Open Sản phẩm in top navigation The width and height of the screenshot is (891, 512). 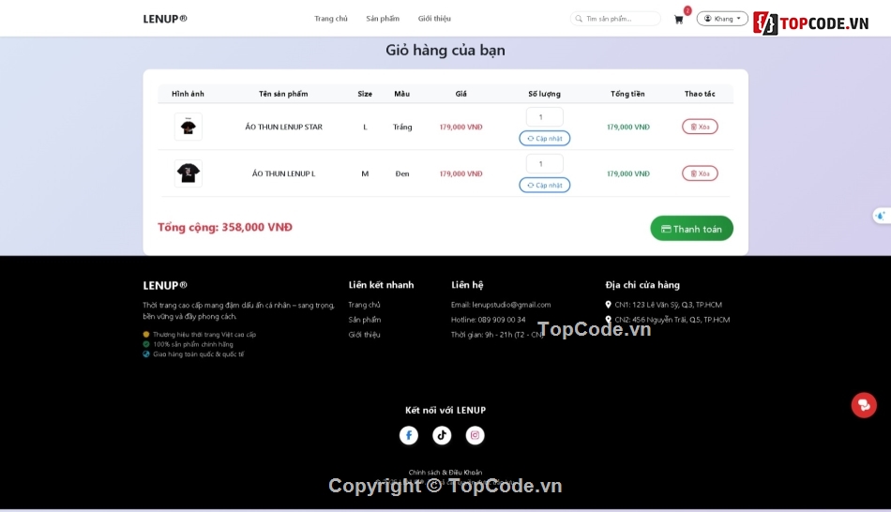383,19
